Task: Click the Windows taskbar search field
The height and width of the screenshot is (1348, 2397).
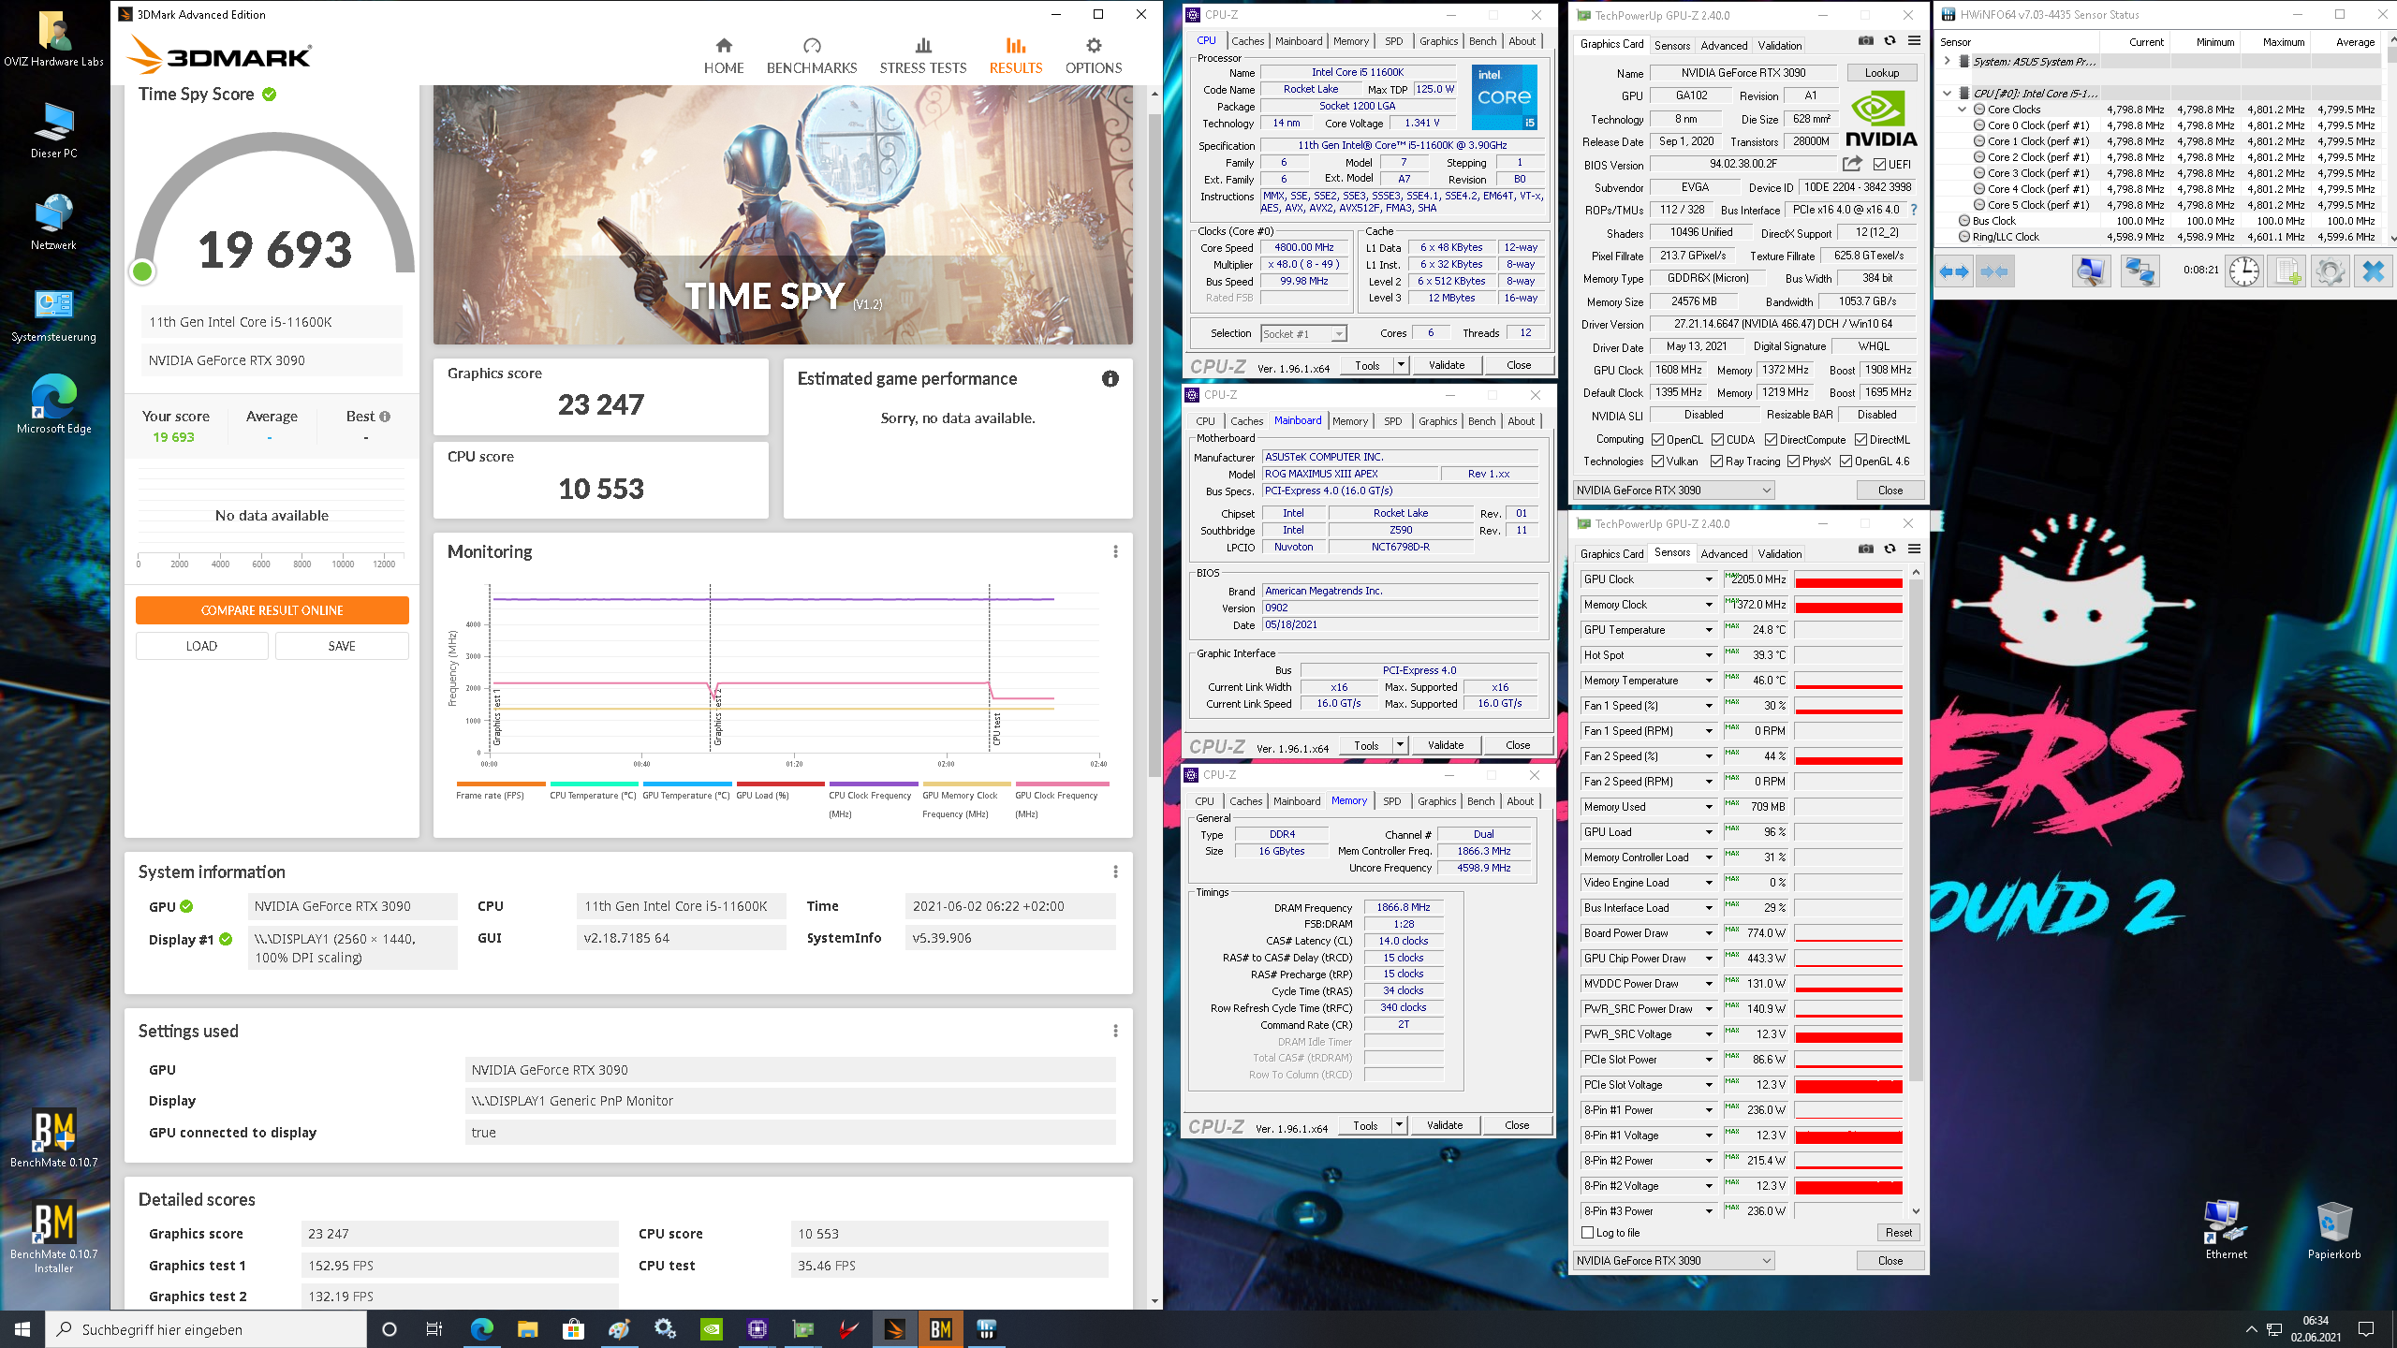Action: click(x=206, y=1329)
